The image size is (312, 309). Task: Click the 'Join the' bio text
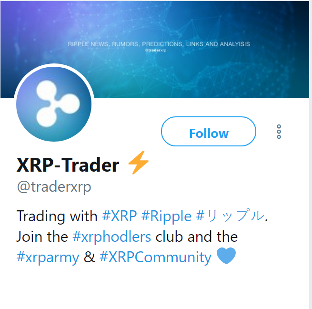pos(42,237)
